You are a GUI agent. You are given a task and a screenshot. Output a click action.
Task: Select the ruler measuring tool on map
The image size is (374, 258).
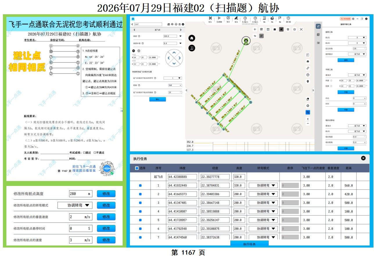click(x=308, y=68)
